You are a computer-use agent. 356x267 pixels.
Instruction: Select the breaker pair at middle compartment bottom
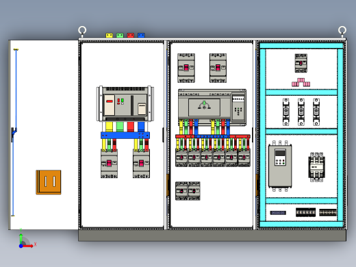pos(188,191)
